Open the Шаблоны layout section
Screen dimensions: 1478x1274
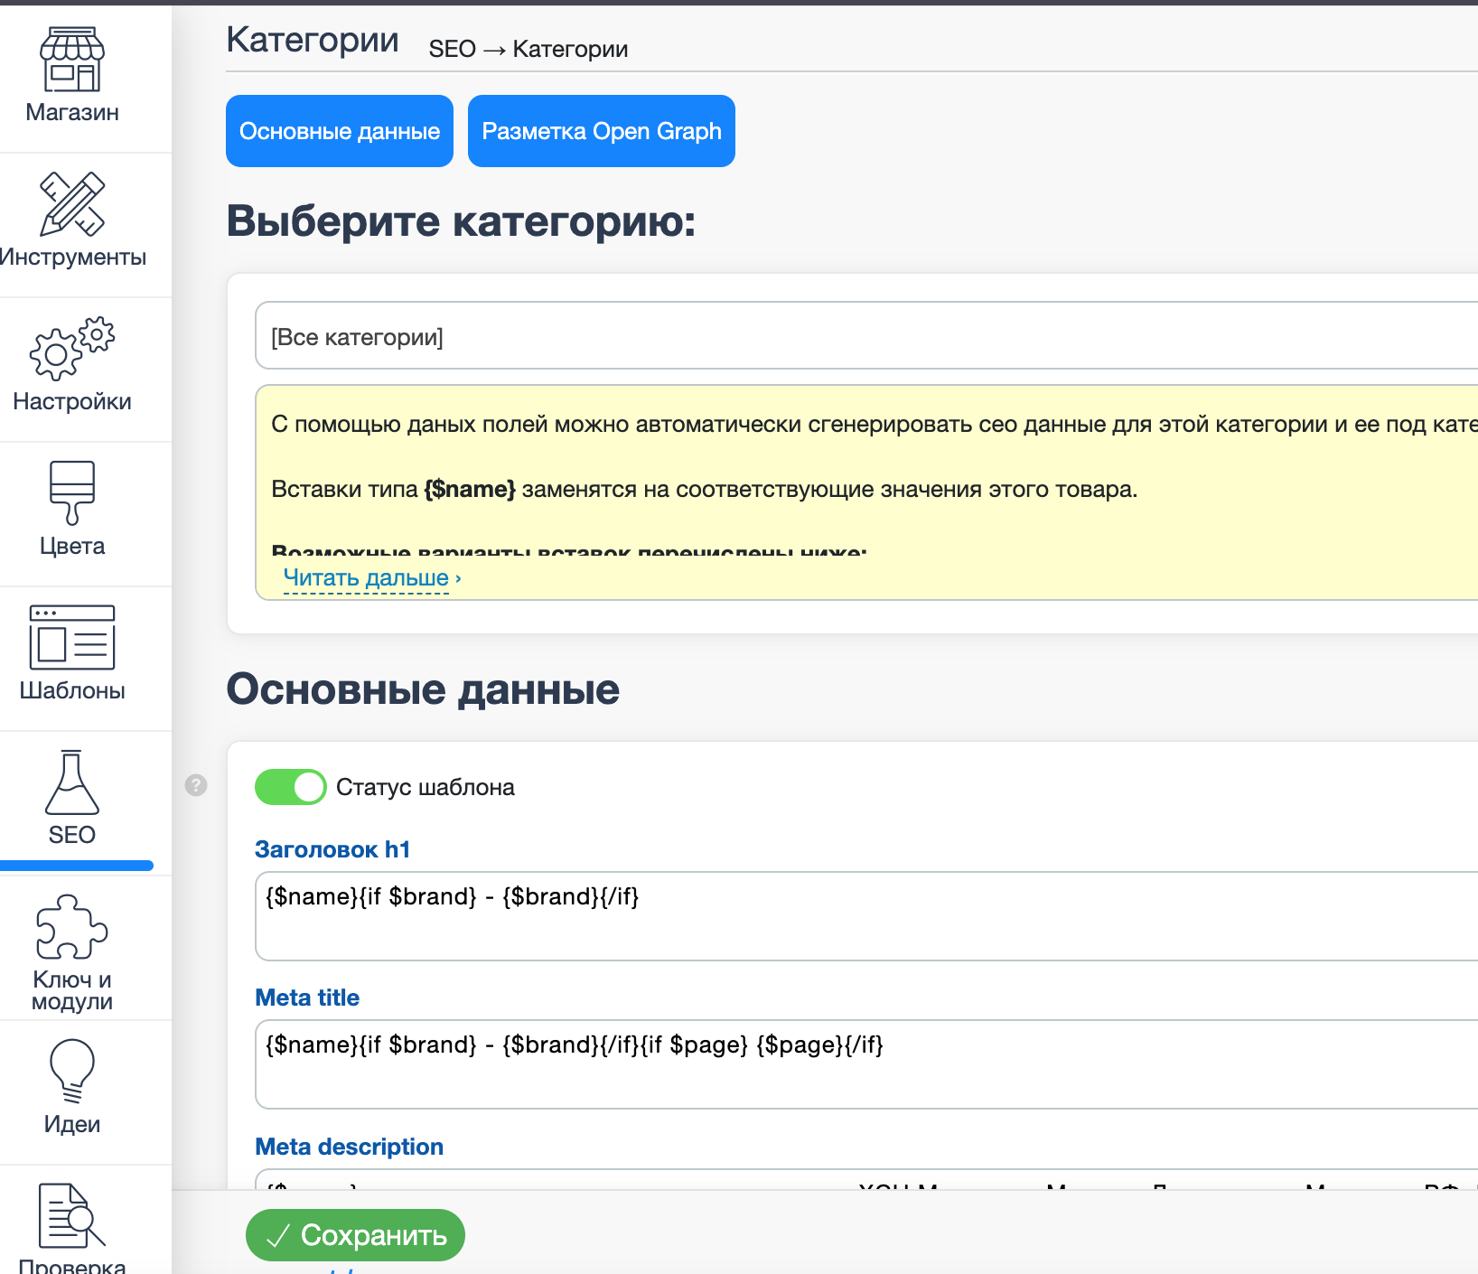click(x=72, y=655)
